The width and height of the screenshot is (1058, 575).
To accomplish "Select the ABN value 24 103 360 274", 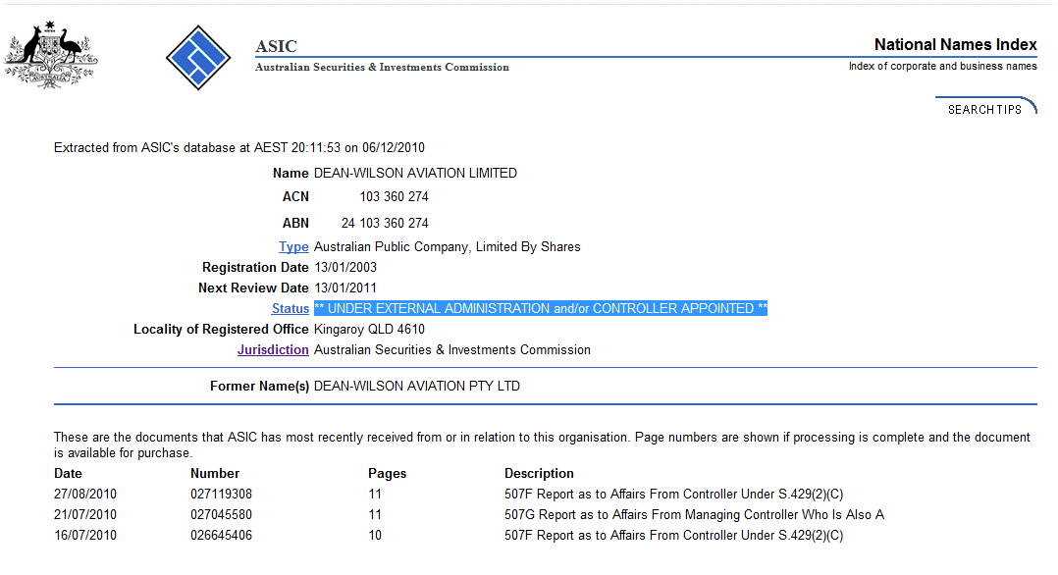I will pyautogui.click(x=385, y=224).
